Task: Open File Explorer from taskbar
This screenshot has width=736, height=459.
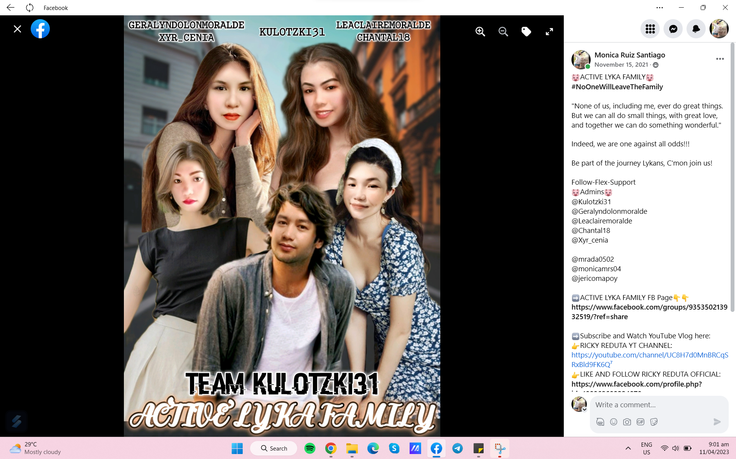Action: click(x=352, y=448)
